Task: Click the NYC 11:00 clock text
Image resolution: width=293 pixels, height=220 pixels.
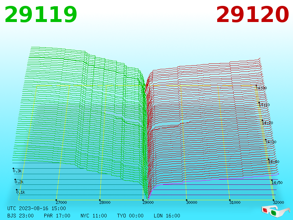Action: point(94,216)
